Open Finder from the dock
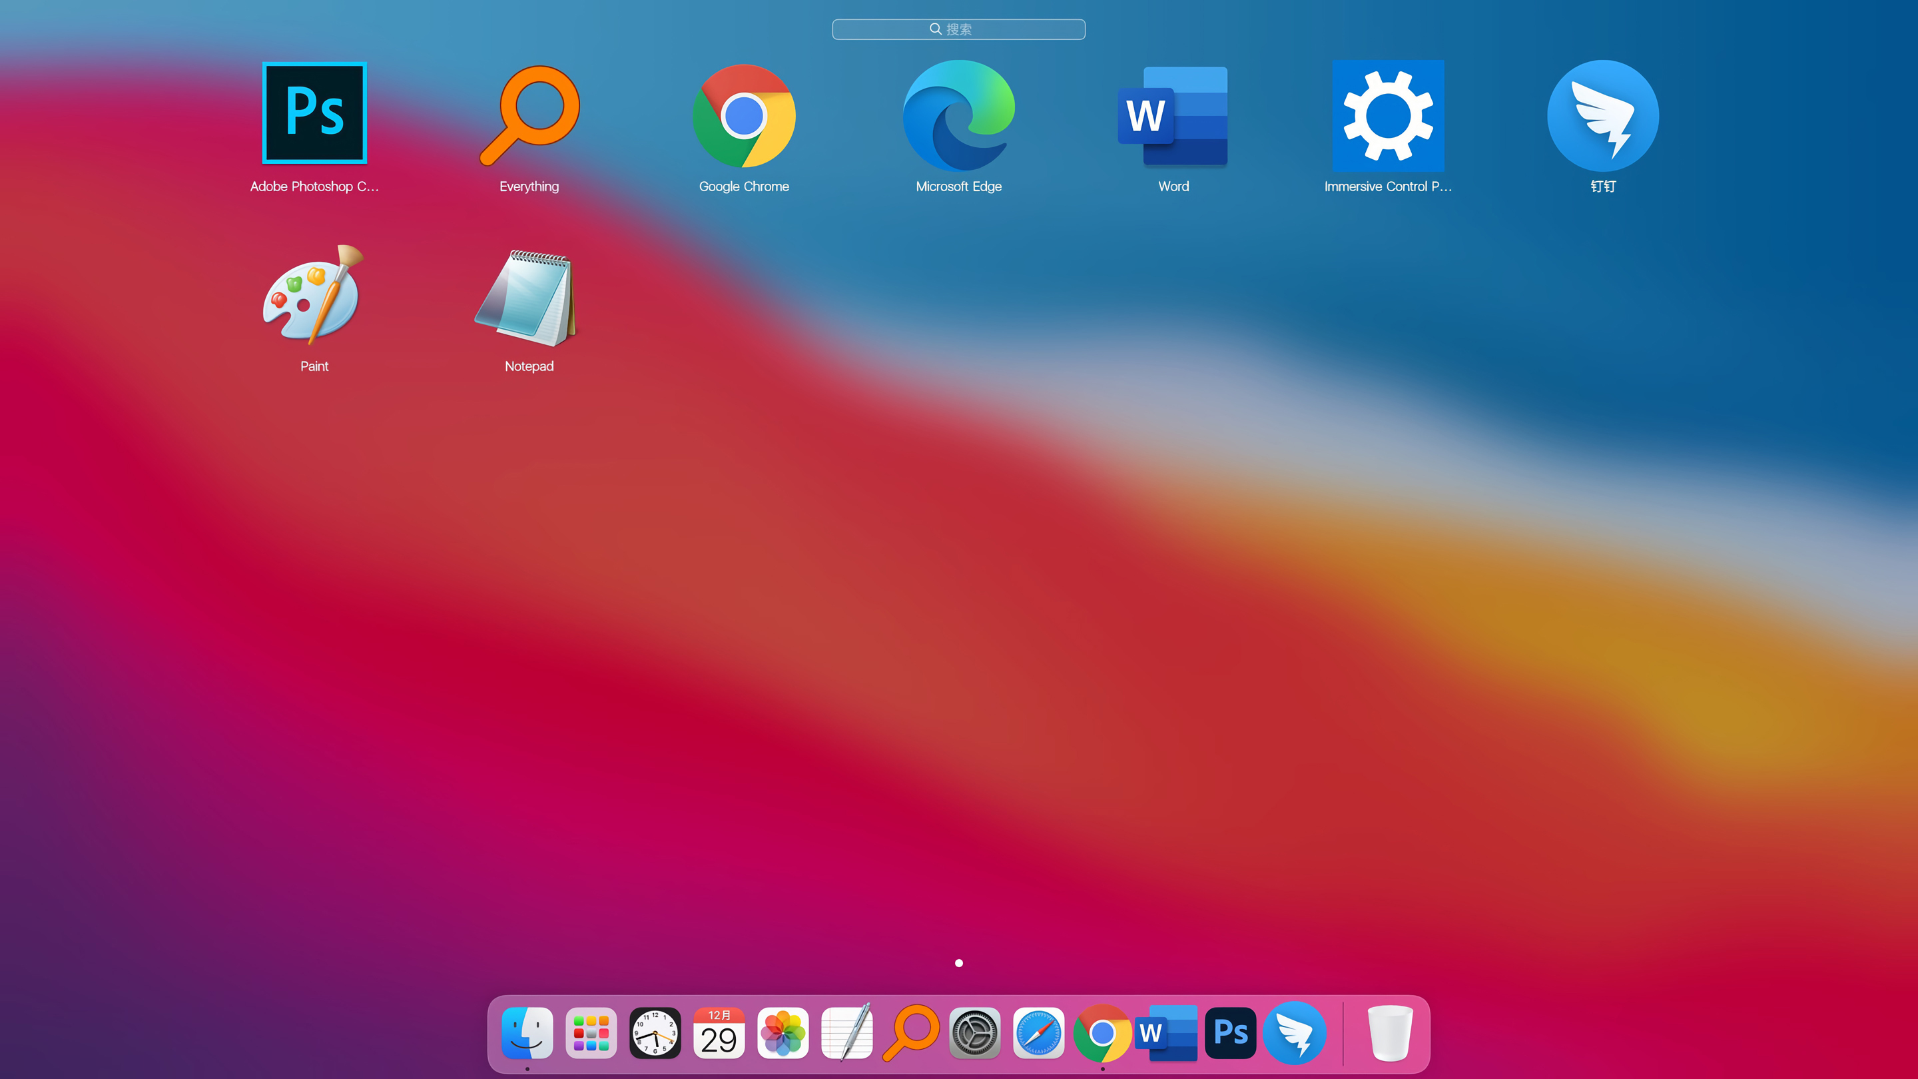Screen dimensions: 1918x1079 pos(526,1033)
